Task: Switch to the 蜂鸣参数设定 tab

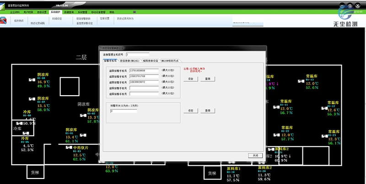Action: click(x=151, y=60)
